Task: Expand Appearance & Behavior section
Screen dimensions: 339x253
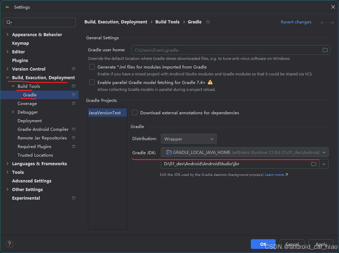Action: (x=8, y=34)
